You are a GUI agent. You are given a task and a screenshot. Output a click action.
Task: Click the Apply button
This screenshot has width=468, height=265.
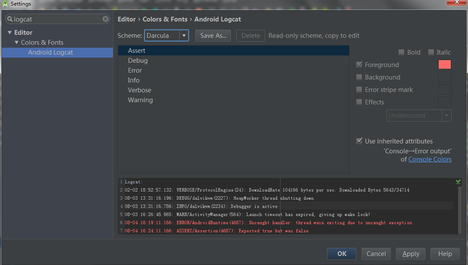click(411, 254)
